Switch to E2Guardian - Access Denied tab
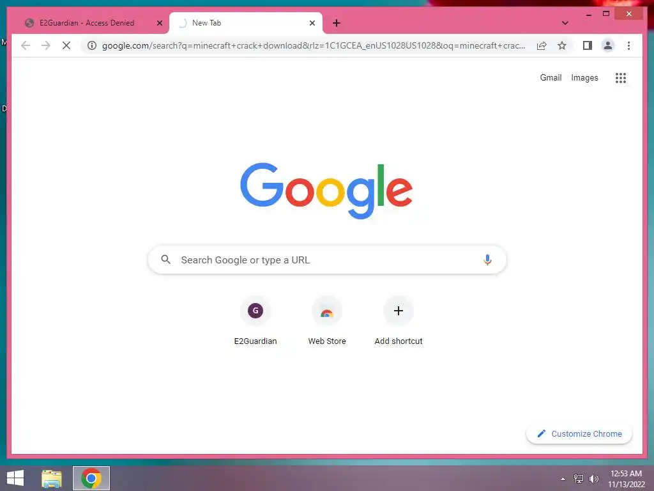Viewport: 654px width, 491px height. (88, 23)
